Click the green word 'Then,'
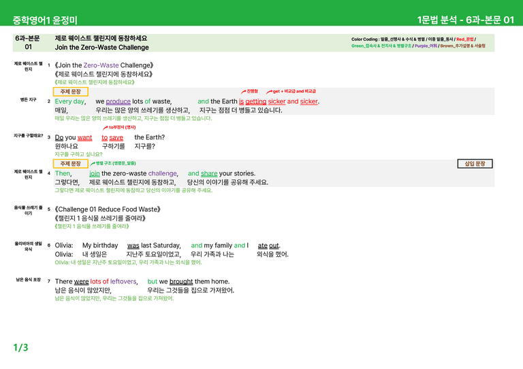 point(63,173)
